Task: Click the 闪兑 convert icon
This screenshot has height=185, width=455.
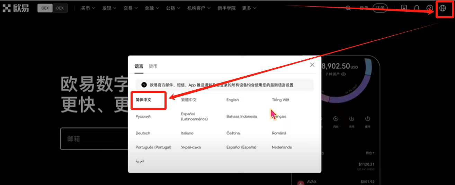Action: coord(336,119)
